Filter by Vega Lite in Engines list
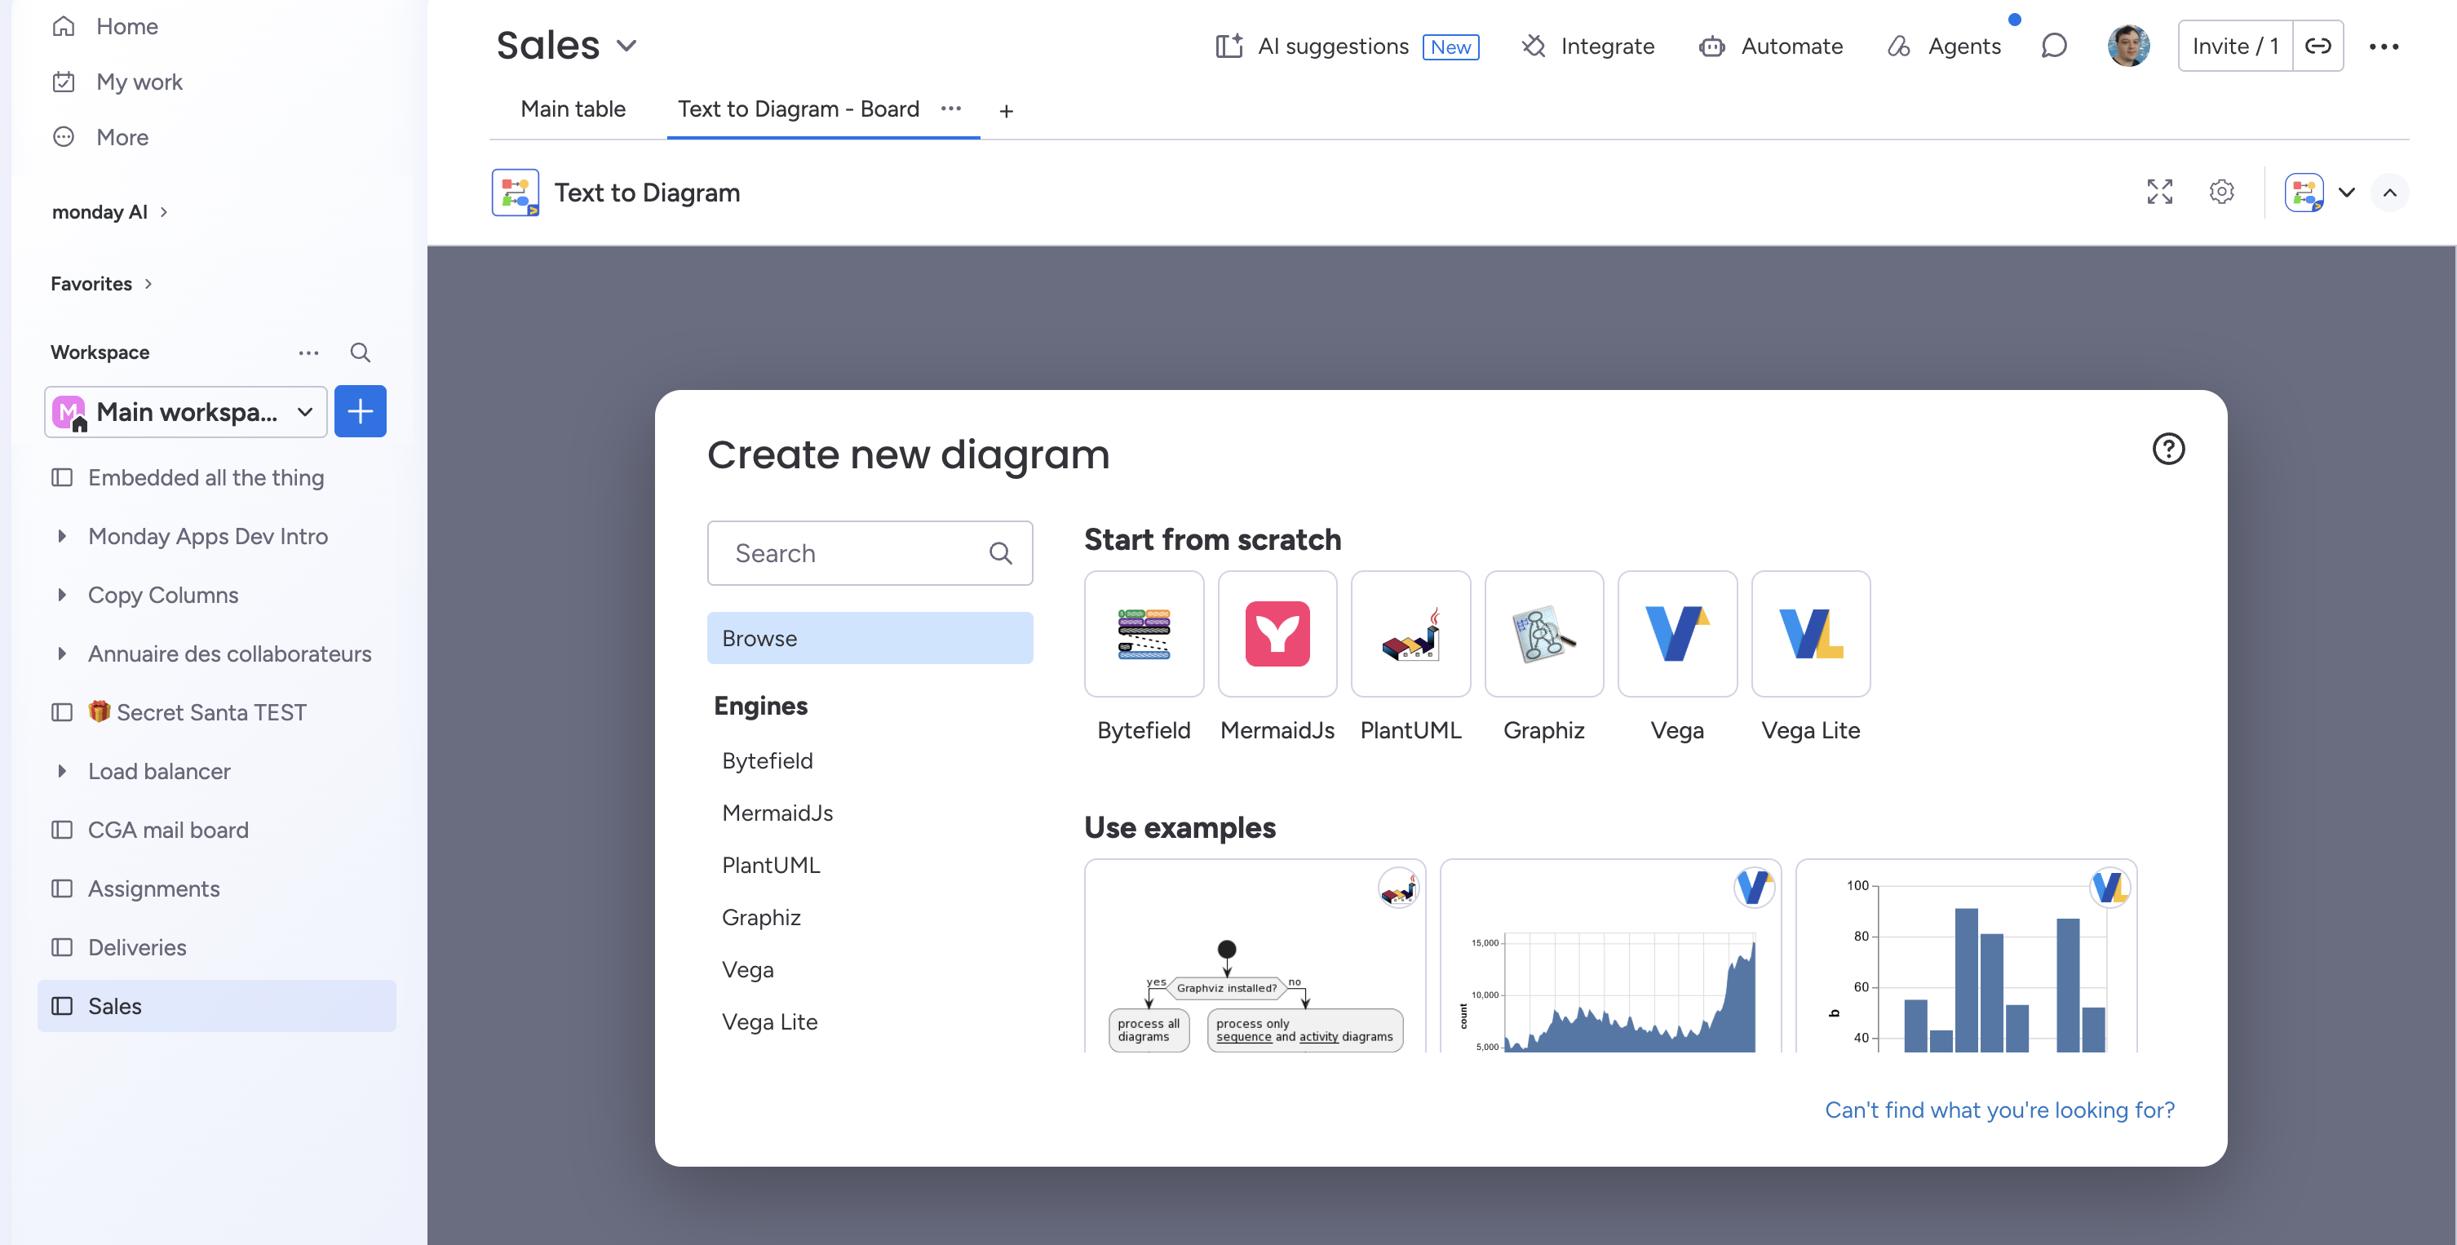This screenshot has height=1245, width=2457. (770, 1021)
